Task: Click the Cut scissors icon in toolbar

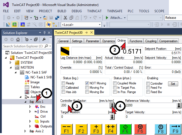Action: [x=65, y=18]
